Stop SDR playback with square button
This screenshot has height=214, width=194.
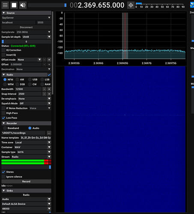14,5
